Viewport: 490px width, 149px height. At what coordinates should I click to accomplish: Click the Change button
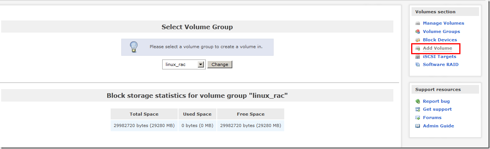pyautogui.click(x=220, y=64)
